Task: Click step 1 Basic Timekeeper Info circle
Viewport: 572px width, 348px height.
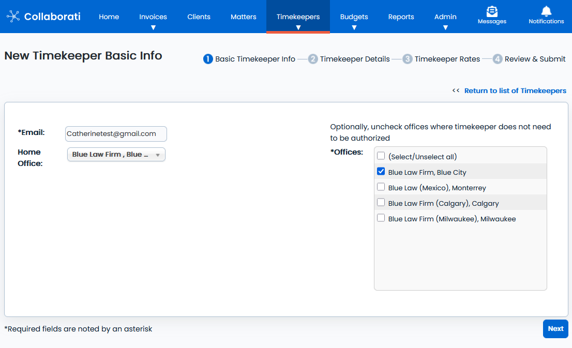Action: tap(208, 59)
